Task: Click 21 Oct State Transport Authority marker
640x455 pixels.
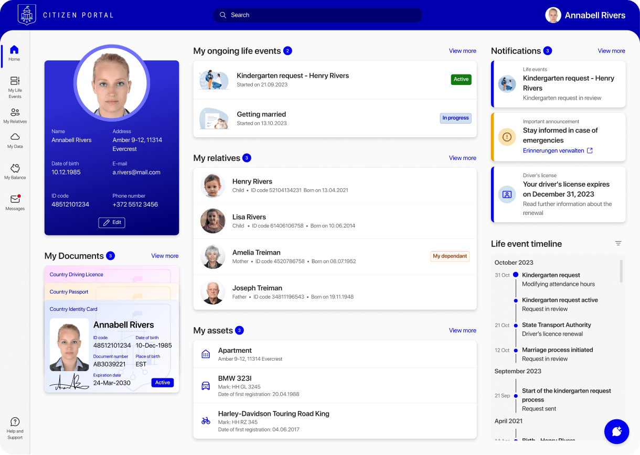Action: point(516,325)
